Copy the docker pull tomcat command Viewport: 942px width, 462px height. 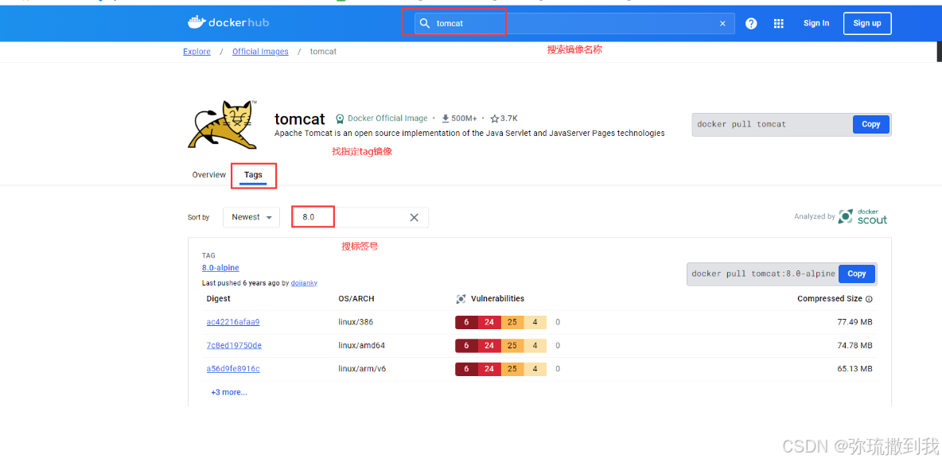point(871,124)
